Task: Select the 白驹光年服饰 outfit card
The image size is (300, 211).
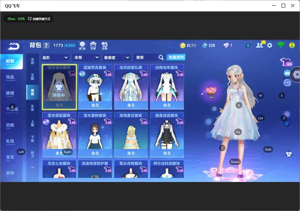Action: pos(167,87)
